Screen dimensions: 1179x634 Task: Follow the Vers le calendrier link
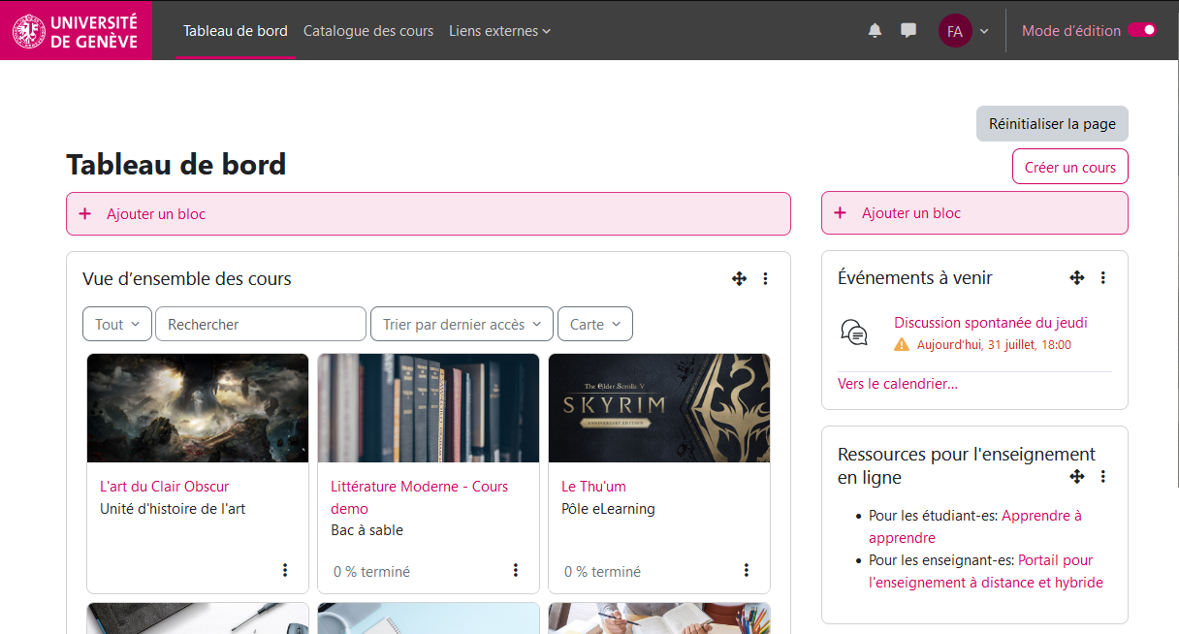(898, 384)
